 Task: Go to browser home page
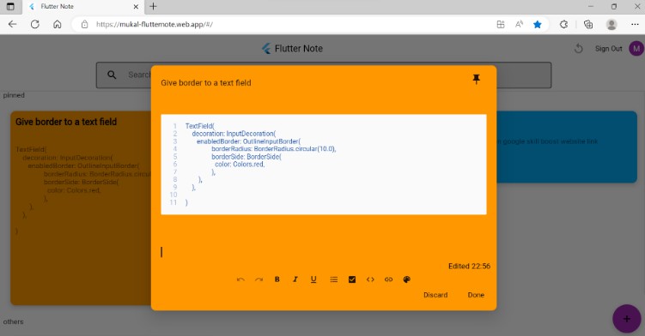pyautogui.click(x=58, y=24)
